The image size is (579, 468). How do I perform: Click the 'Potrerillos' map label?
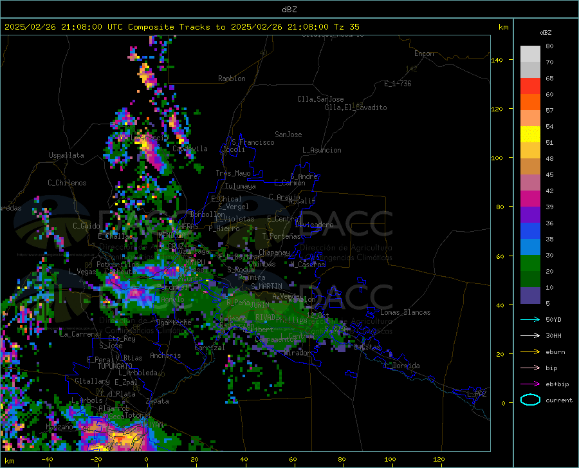[118, 265]
